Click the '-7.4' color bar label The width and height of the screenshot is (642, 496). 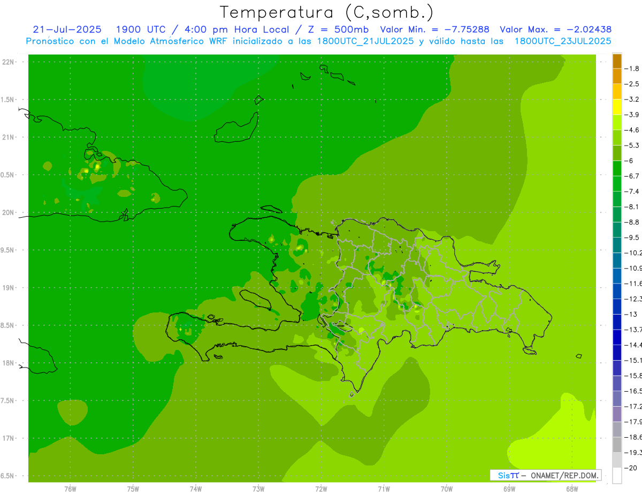point(632,192)
